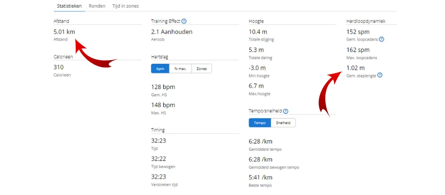Click the 5.01 km distance value

64,32
